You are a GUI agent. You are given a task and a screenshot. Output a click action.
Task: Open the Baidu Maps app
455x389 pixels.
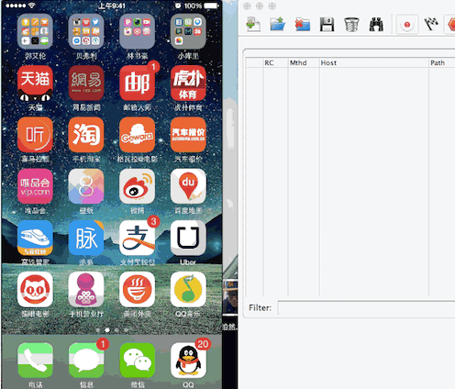point(188,186)
